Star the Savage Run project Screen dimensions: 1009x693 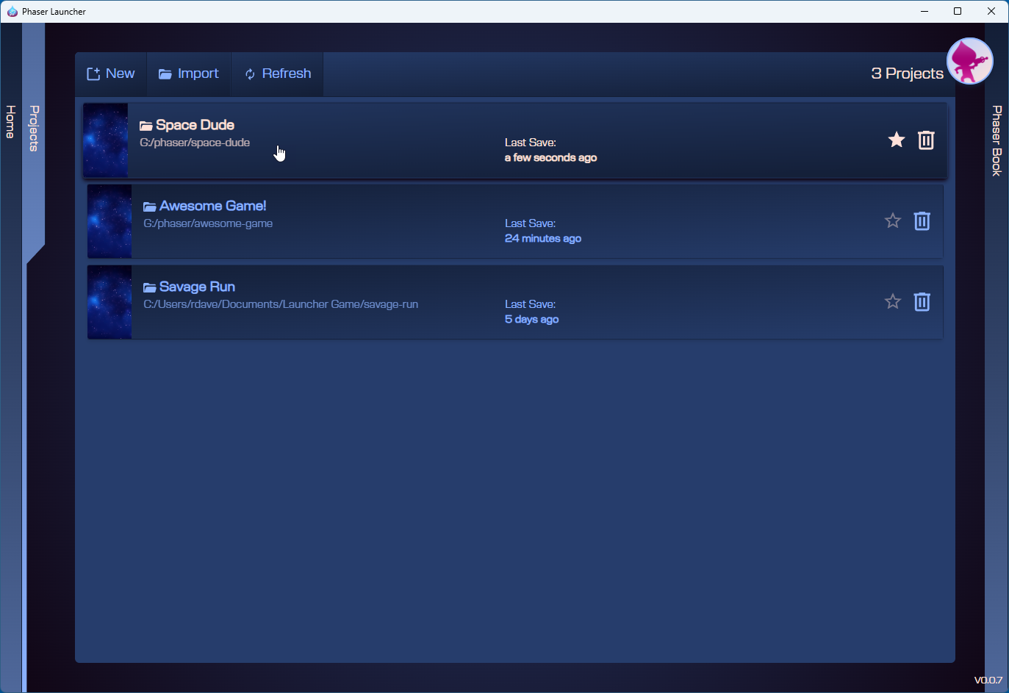[x=893, y=301]
